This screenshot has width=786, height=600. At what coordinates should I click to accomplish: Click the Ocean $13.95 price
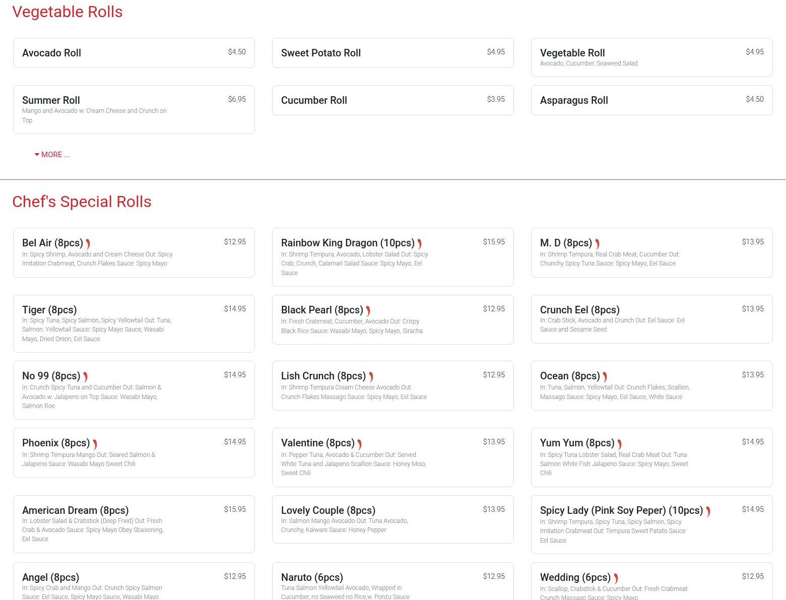click(753, 375)
